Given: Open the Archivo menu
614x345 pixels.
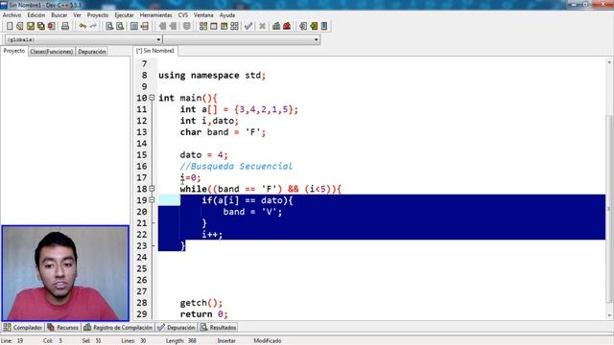Looking at the screenshot, I should point(12,15).
